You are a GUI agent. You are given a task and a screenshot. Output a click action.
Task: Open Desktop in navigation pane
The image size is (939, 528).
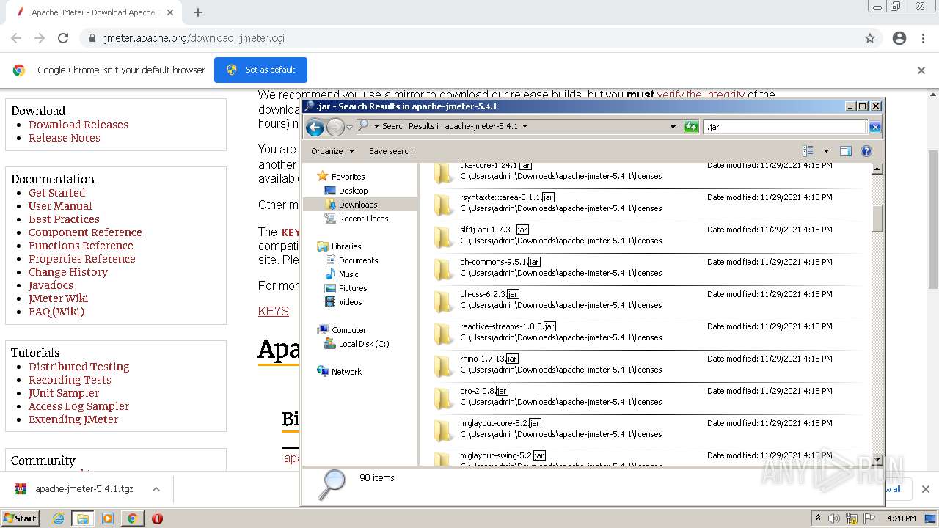pos(353,191)
